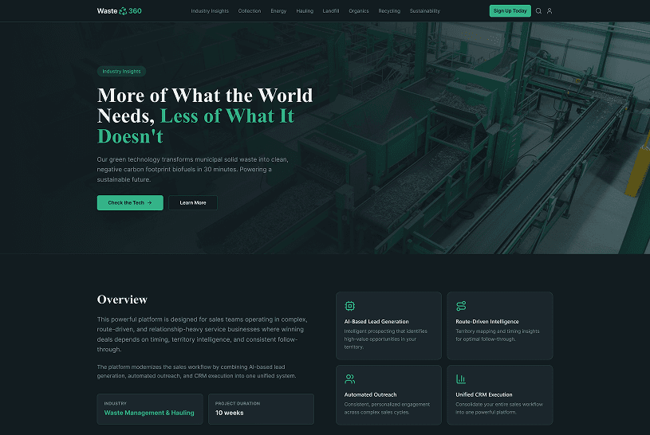The width and height of the screenshot is (650, 435).
Task: Click the AI-Based Lead Generation chip icon
Action: coord(349,306)
